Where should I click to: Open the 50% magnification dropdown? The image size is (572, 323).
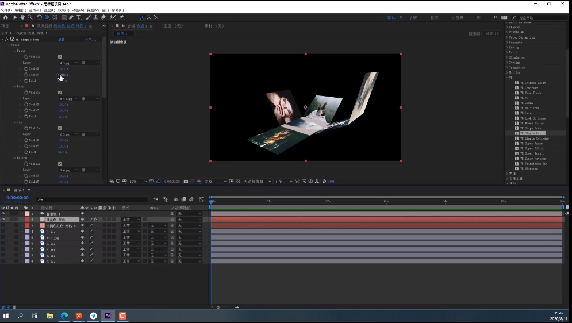pos(136,182)
